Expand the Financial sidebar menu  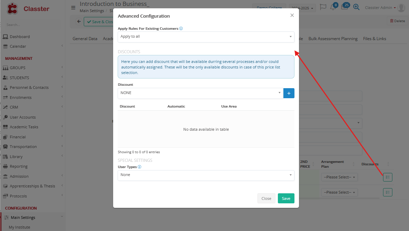tap(33, 137)
